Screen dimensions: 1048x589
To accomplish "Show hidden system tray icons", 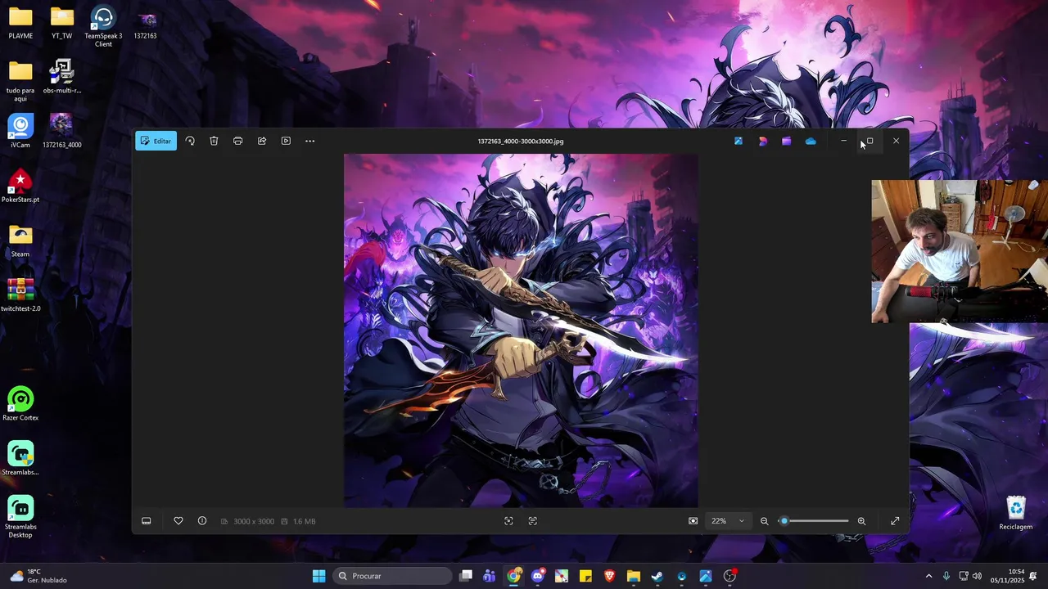I will 928,576.
